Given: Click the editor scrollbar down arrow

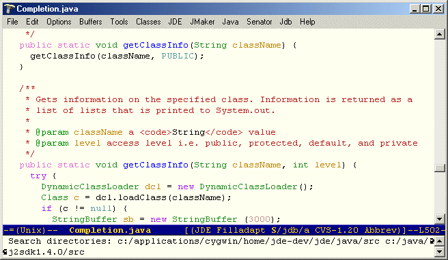Looking at the screenshot, I should pyautogui.click(x=439, y=219).
